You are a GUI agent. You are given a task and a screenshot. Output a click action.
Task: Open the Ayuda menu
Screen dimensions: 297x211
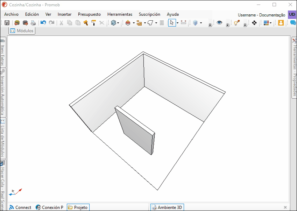click(x=173, y=14)
